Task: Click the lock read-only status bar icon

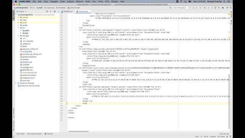Action: pyautogui.click(x=227, y=136)
